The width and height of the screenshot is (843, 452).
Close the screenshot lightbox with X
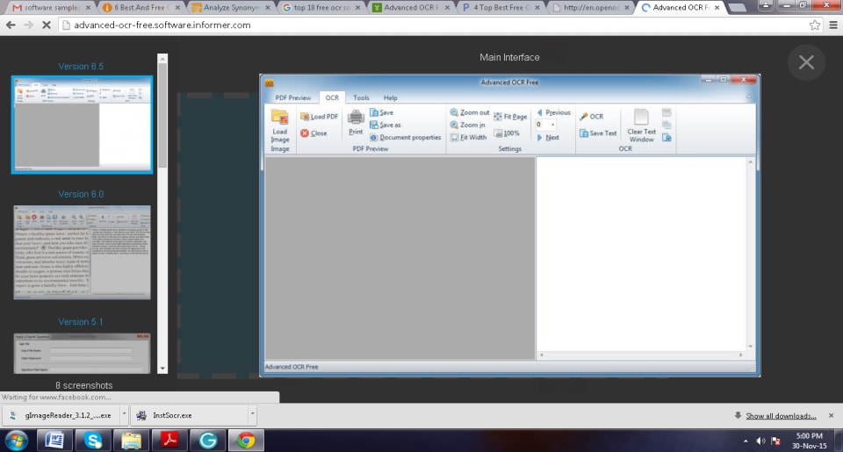[806, 62]
